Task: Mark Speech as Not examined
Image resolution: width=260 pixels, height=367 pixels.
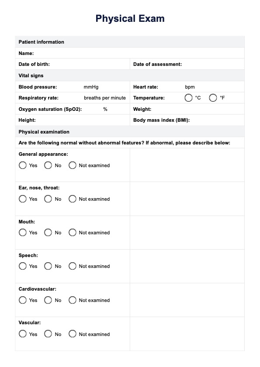Action: (73, 266)
